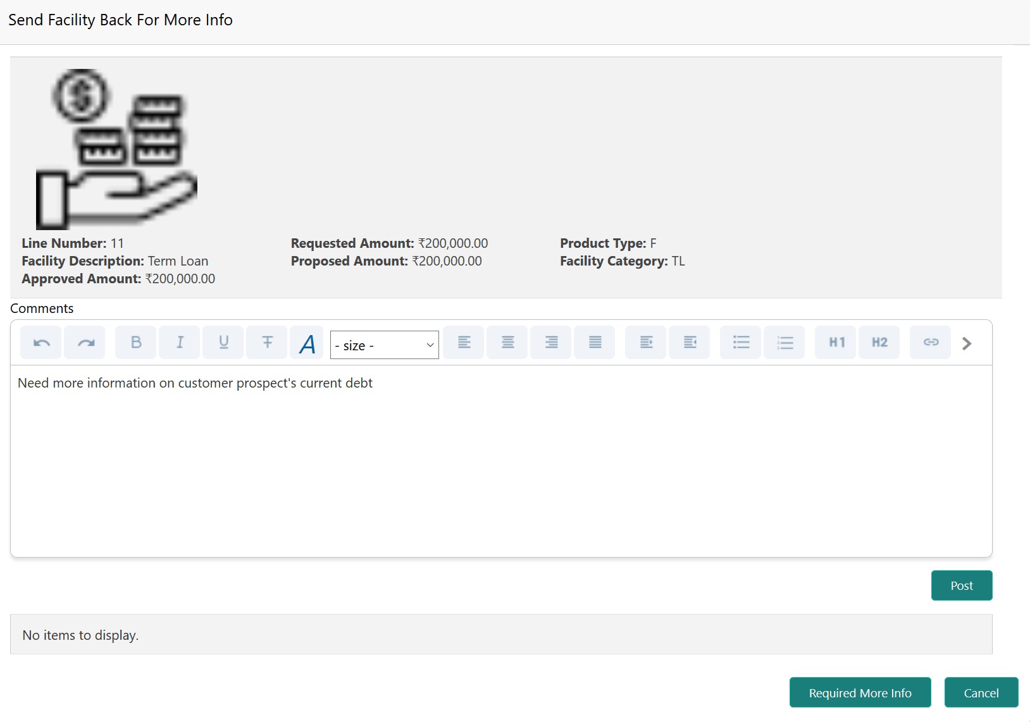Justify the comment text

(594, 342)
